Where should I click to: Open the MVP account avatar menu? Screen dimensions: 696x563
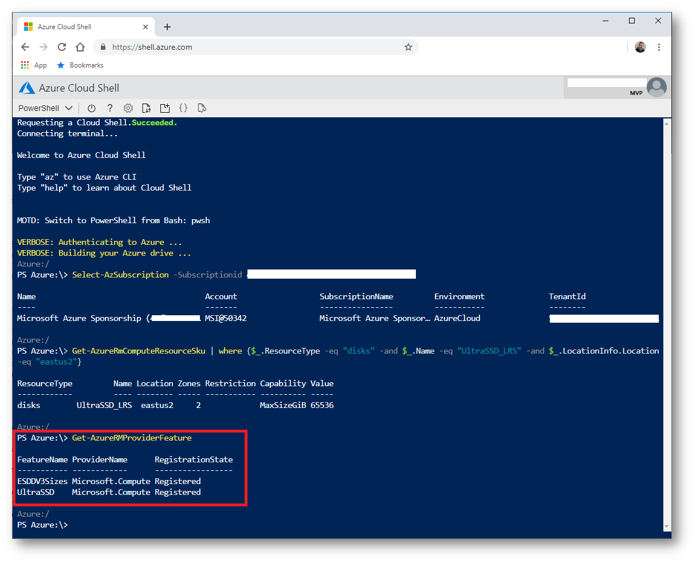[656, 88]
